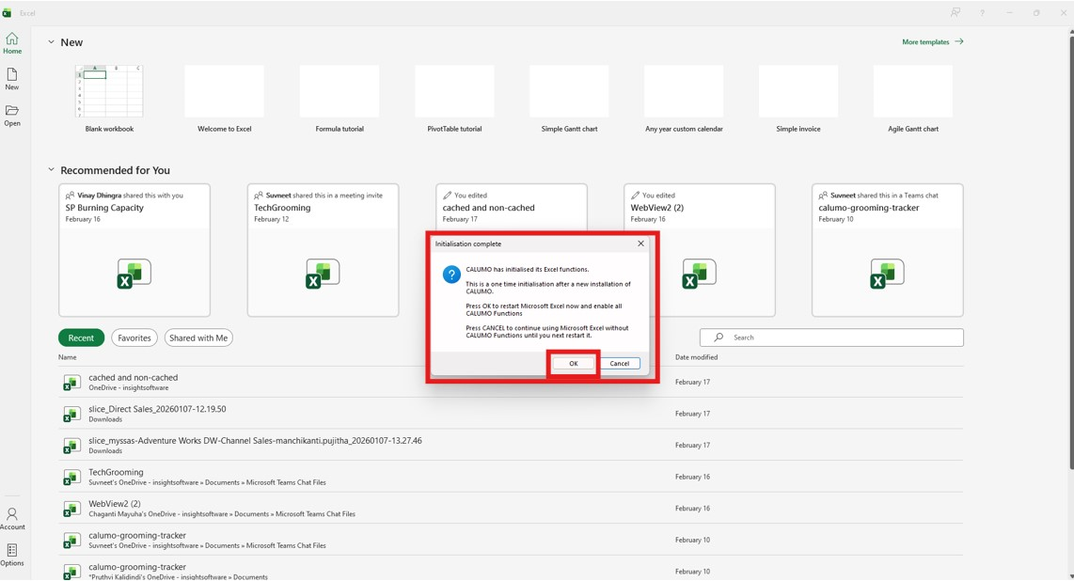Viewport: 1074px width, 581px height.
Task: Open the New workbook sidebar icon
Action: (x=12, y=79)
